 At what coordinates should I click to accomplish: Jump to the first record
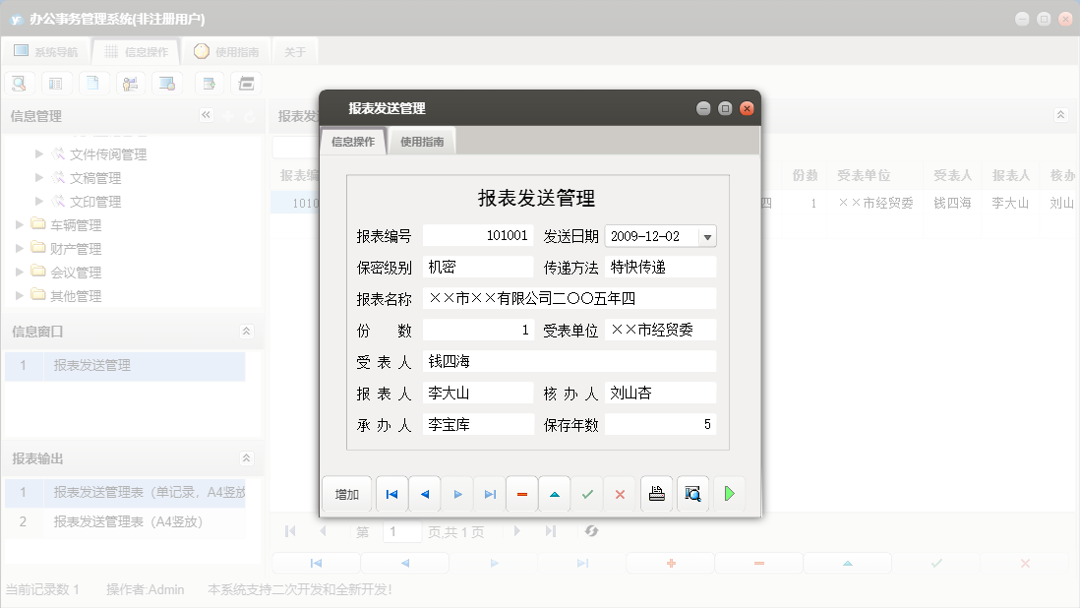[390, 494]
